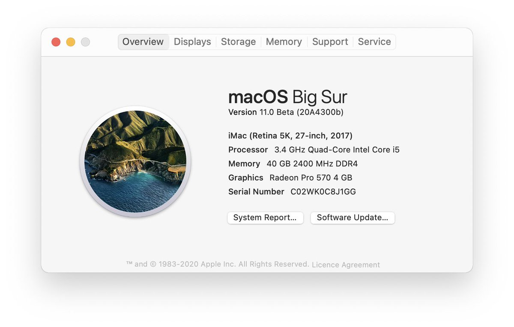Switch to the Overview tab
The width and height of the screenshot is (514, 327).
[143, 42]
